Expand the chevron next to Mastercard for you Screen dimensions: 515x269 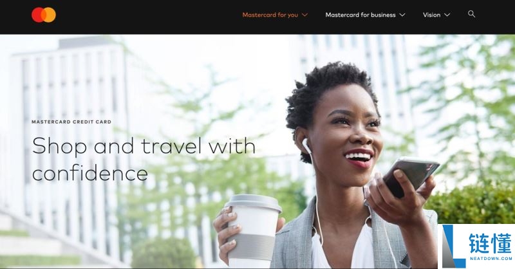point(304,15)
